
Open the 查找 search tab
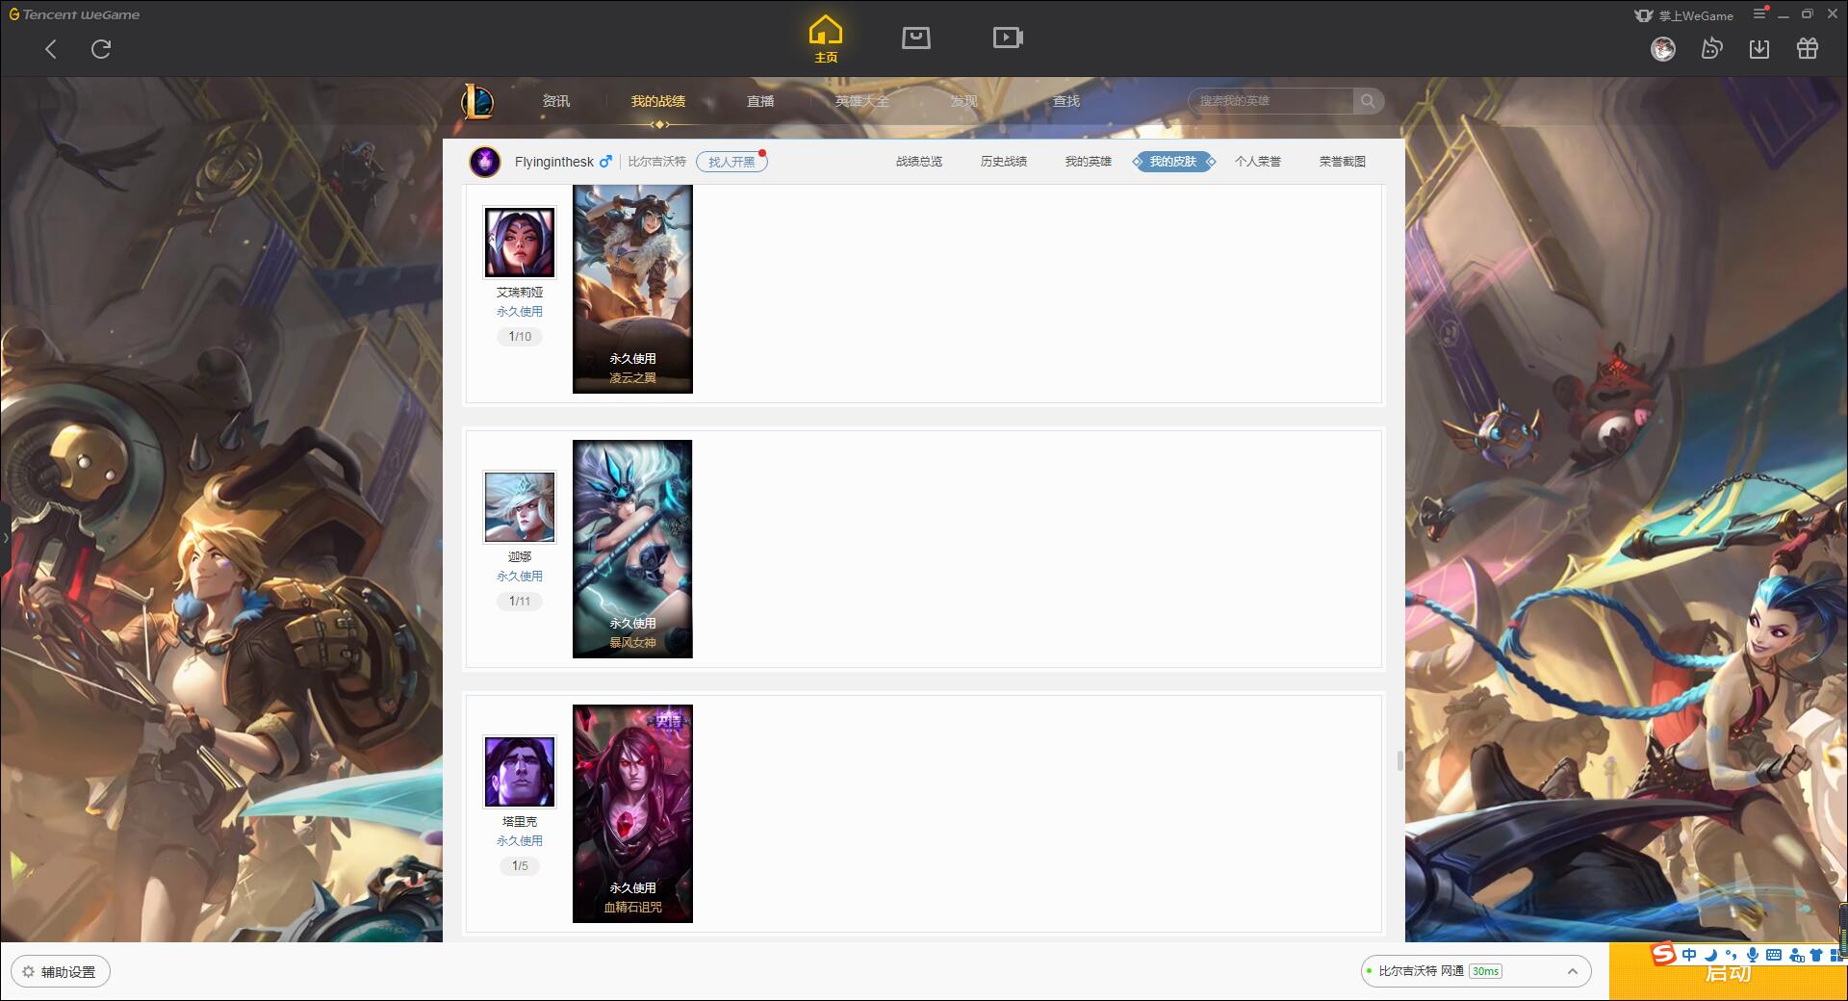point(1066,101)
